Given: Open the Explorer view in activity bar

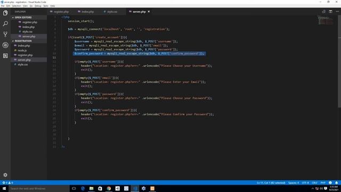Looking at the screenshot, I should coord(5,13).
